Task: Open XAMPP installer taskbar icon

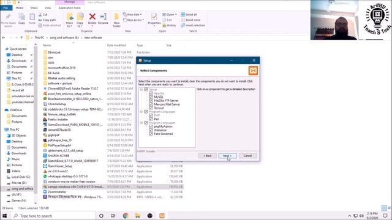Action: pyautogui.click(x=162, y=216)
